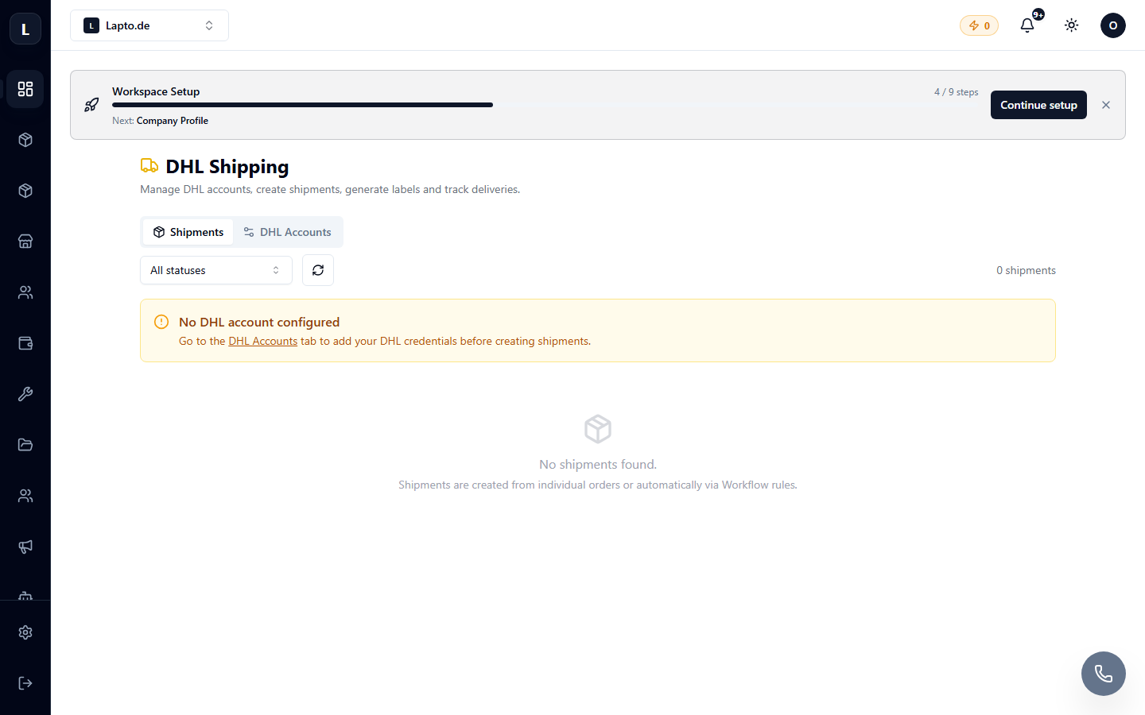The height and width of the screenshot is (715, 1145).
Task: Click the lightning credits badge showing 0
Action: point(979,25)
